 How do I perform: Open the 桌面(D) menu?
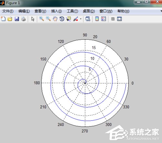coord(89,11)
